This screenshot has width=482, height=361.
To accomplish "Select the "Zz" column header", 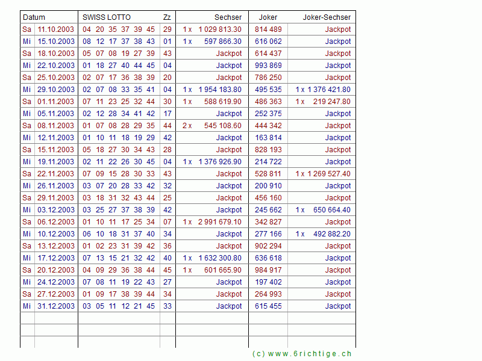I will 167,17.
